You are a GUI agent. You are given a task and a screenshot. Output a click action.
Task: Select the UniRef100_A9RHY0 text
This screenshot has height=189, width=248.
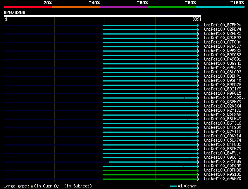[x=222, y=179]
